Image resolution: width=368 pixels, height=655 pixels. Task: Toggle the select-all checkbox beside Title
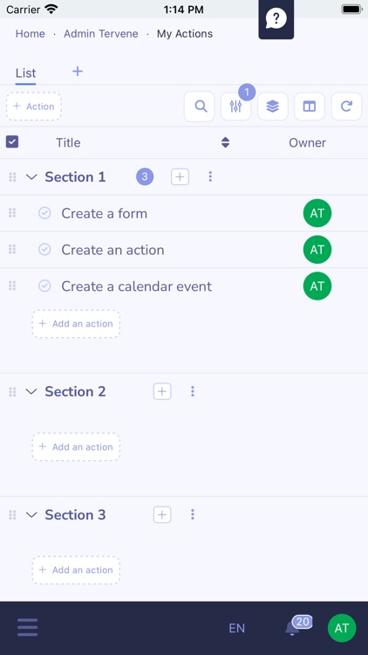tap(12, 142)
